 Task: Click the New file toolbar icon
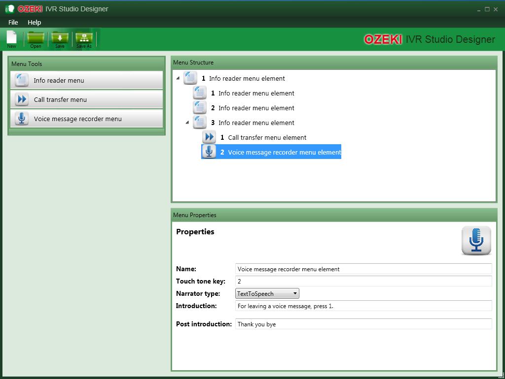point(12,39)
